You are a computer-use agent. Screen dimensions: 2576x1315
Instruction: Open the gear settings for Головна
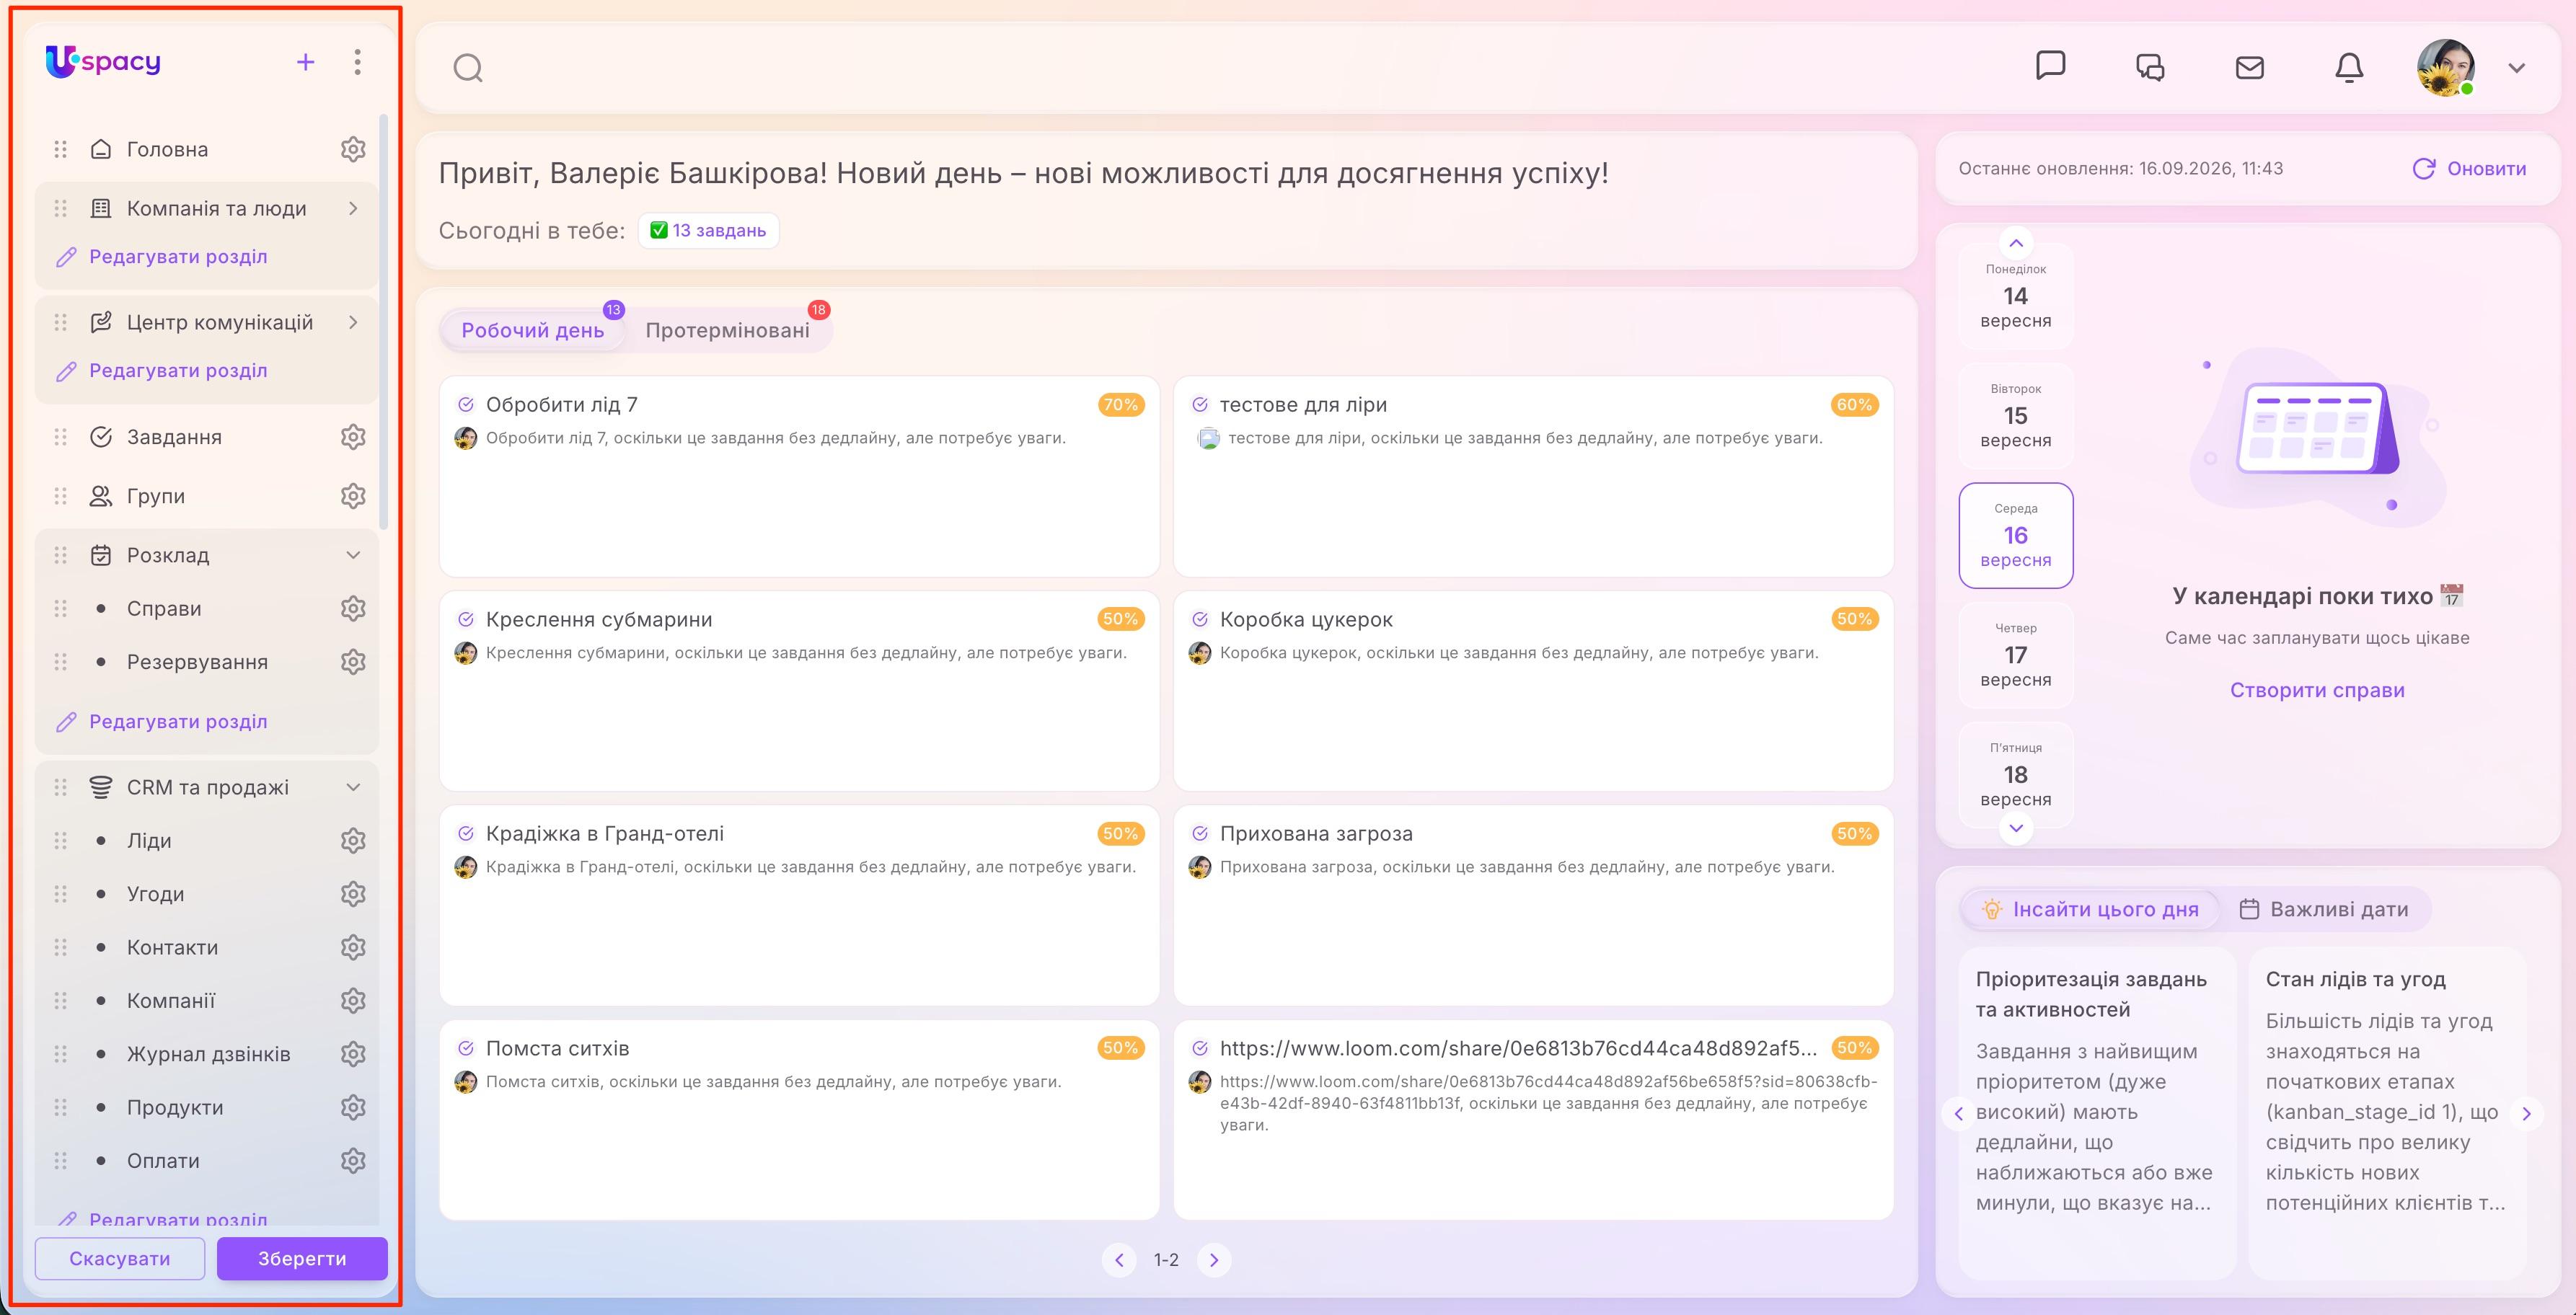click(353, 149)
